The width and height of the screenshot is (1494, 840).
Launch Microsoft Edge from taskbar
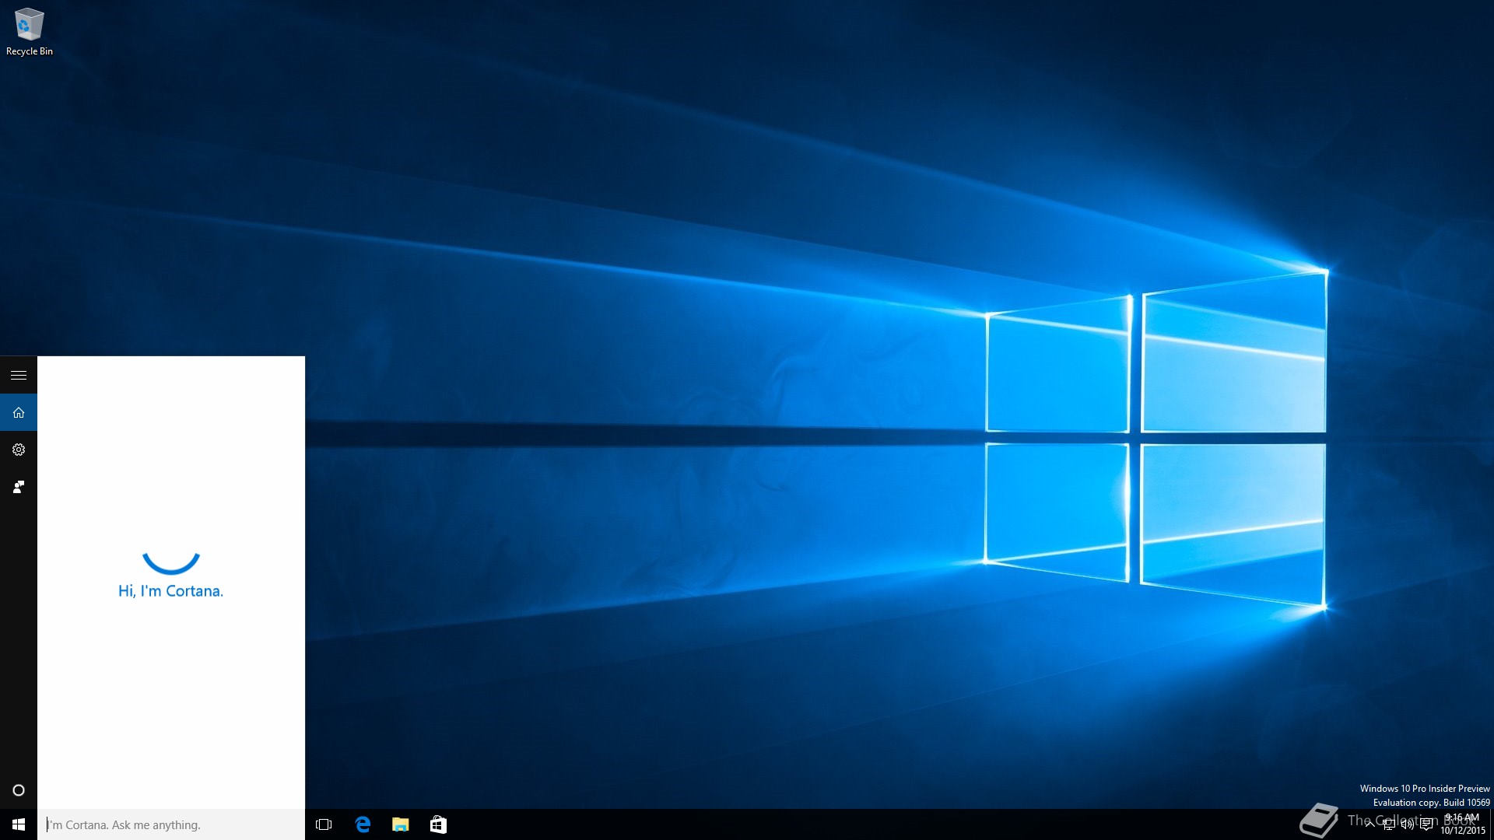click(x=363, y=824)
